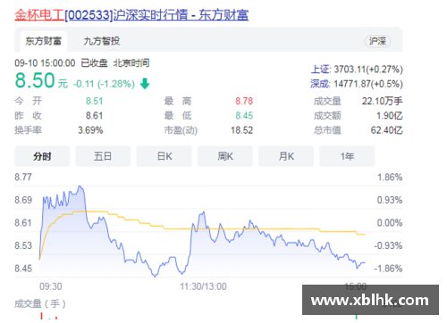Click the 北京时间 label
Viewport: 447px width, 323px height.
131,63
